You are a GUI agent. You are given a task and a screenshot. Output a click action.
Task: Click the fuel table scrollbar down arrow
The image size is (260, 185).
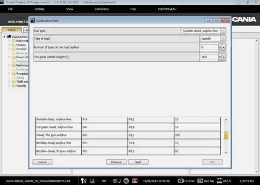(226, 152)
